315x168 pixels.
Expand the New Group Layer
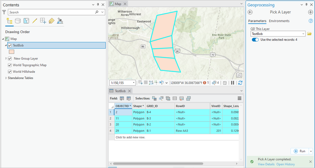[6, 59]
